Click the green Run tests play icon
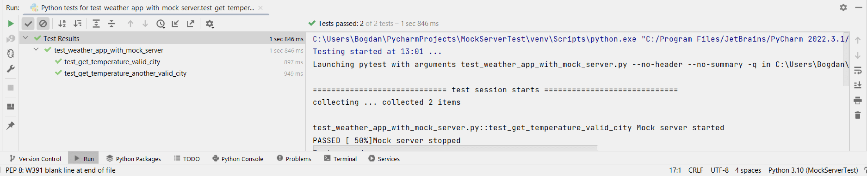Viewport: 867px width, 176px height. coord(11,24)
